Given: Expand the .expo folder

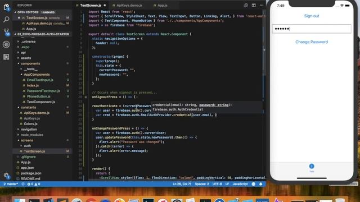Looking at the screenshot, I should click(25, 47).
